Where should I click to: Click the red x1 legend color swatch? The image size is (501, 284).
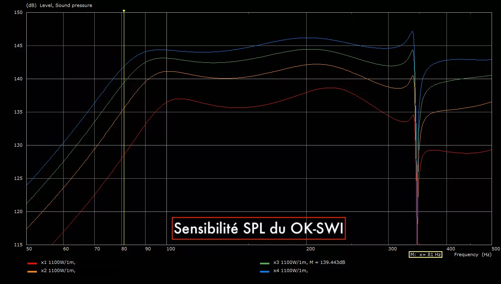click(32, 264)
